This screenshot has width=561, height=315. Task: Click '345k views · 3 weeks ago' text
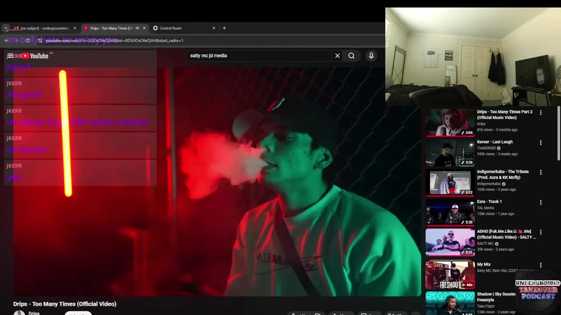497,154
